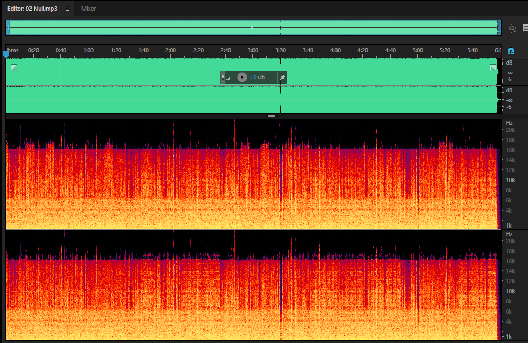Click the +0 dB gain value
Image resolution: width=528 pixels, height=343 pixels.
(x=257, y=77)
